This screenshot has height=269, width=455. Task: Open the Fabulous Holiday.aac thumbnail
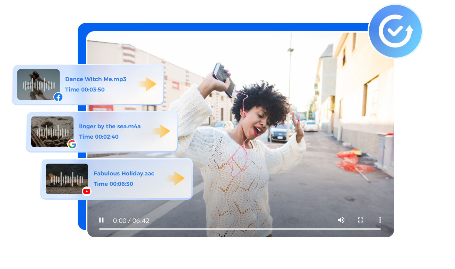pos(67,179)
